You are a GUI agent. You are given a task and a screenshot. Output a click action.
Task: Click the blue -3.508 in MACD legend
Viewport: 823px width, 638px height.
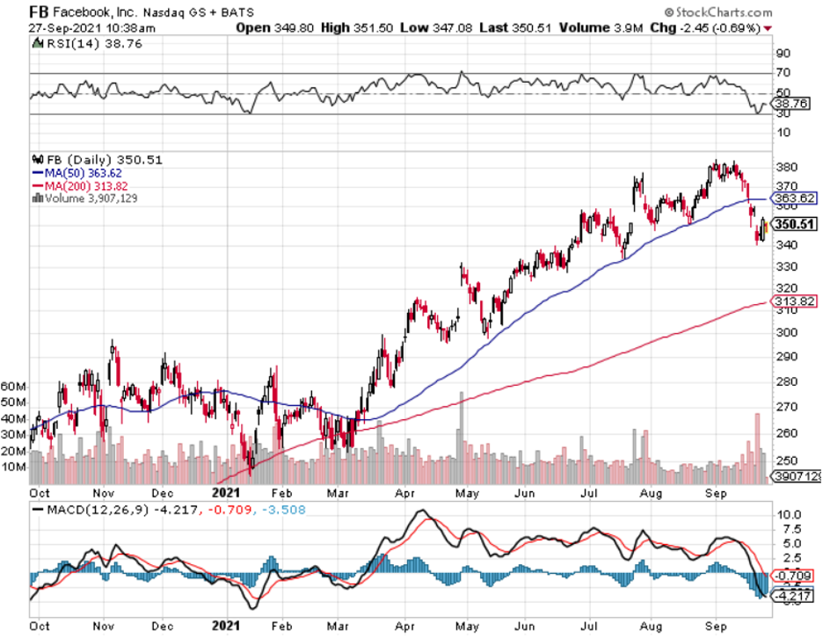pos(283,510)
